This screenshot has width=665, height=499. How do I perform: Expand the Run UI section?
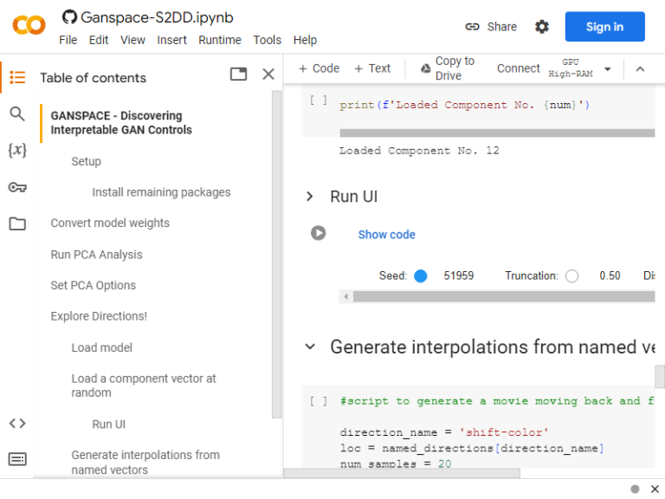click(310, 197)
